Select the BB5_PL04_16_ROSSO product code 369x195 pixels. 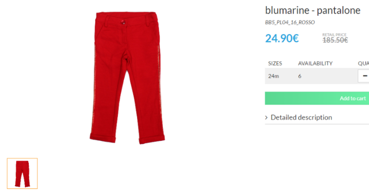click(290, 23)
